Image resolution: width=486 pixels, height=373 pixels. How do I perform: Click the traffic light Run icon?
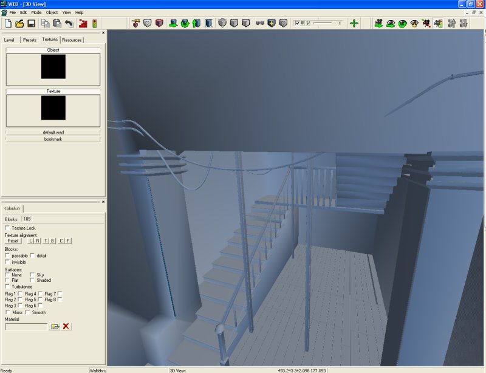click(94, 24)
